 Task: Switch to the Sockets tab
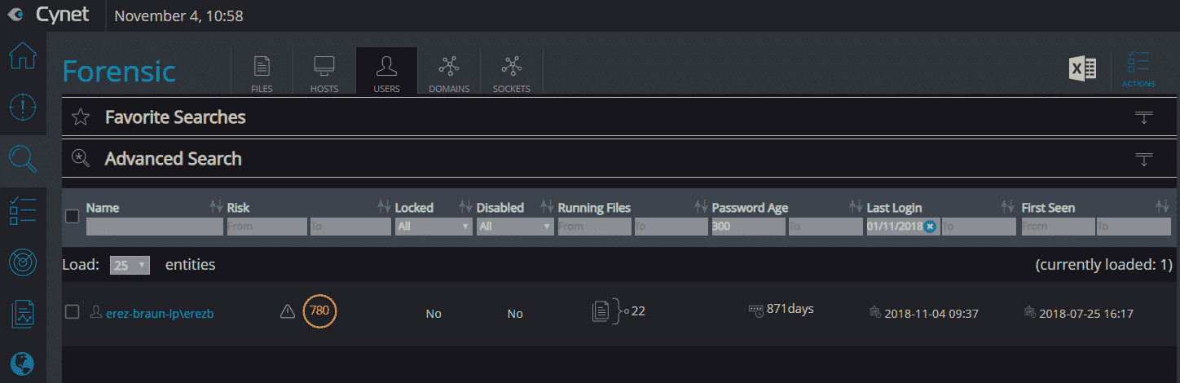tap(512, 72)
